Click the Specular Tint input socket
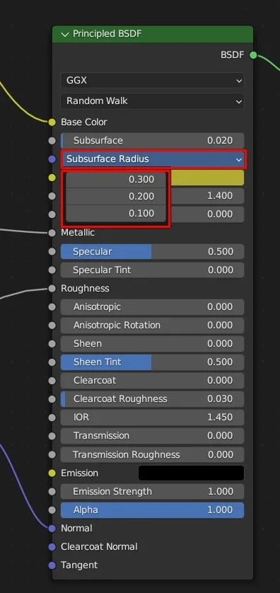280x593 pixels. click(52, 270)
